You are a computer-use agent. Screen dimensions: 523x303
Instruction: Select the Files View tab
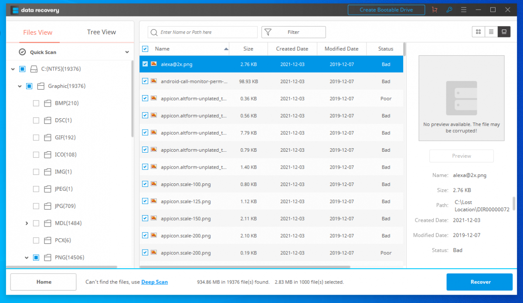37,32
